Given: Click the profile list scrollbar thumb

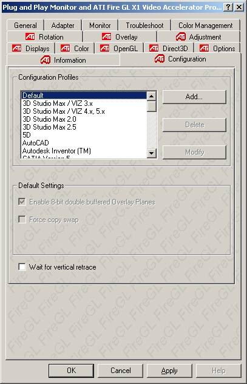Looking at the screenshot, I should [x=152, y=106].
